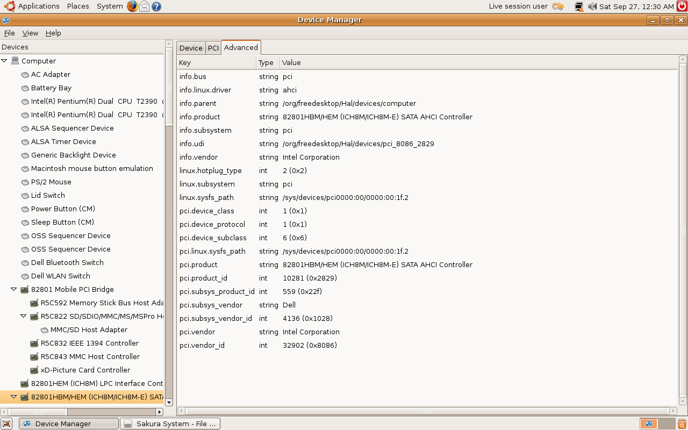This screenshot has height=430, width=688.
Task: Open the View menu
Action: tap(30, 33)
